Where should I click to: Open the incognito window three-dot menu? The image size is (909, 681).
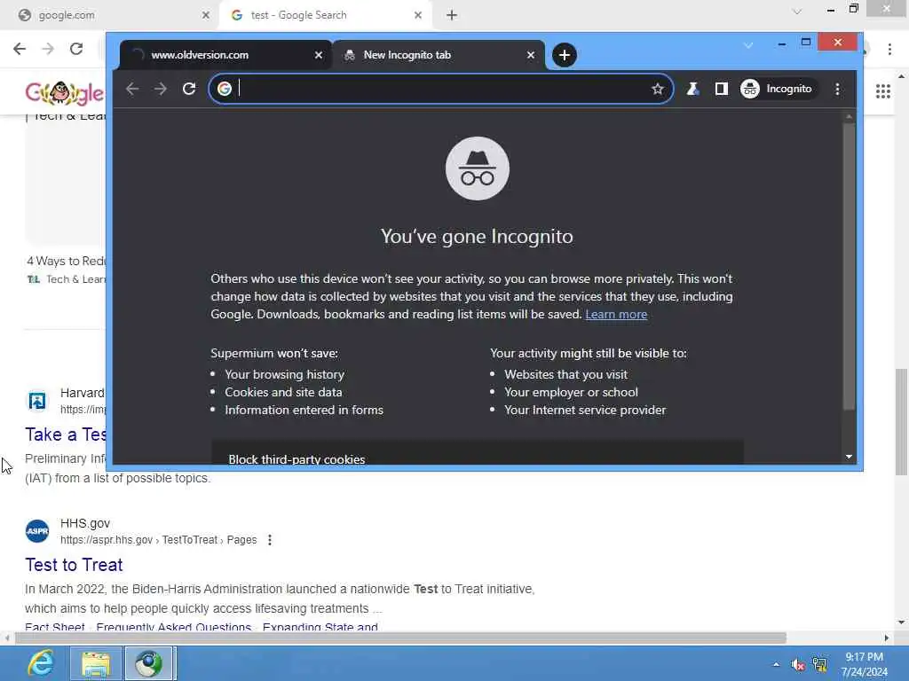837,89
